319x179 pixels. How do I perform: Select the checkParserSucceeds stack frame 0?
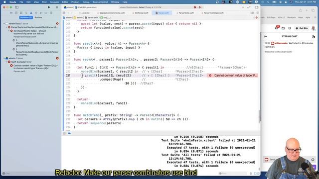(x=35, y=43)
